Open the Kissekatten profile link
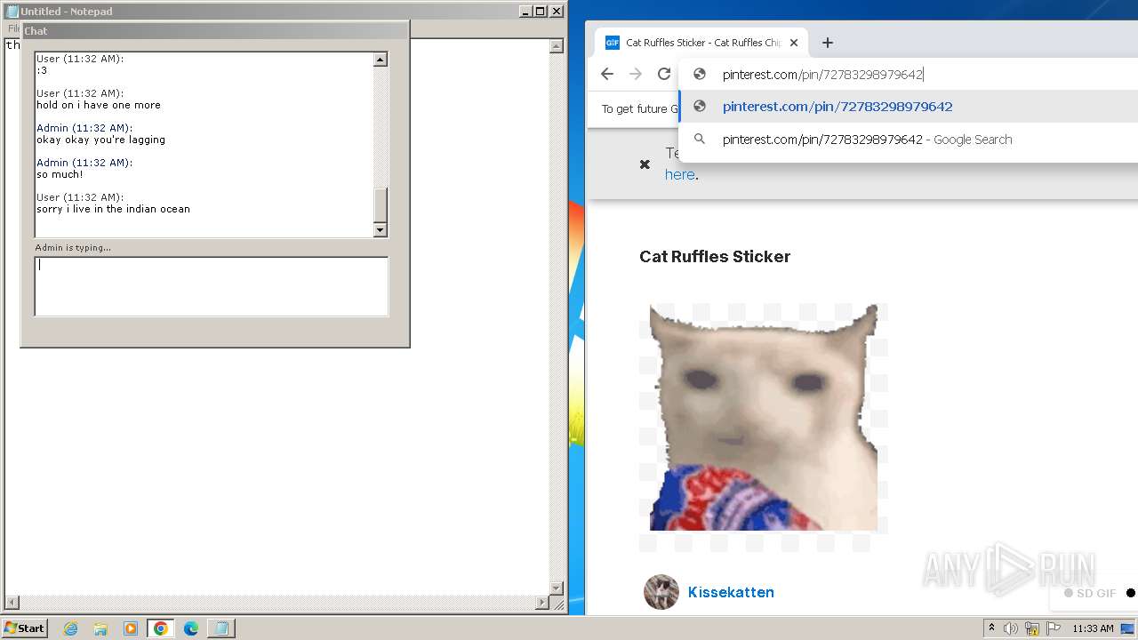Image resolution: width=1138 pixels, height=640 pixels. click(x=731, y=592)
